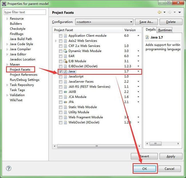The width and height of the screenshot is (186, 178).
Task: Expand the Resource tree node
Action: [7, 19]
